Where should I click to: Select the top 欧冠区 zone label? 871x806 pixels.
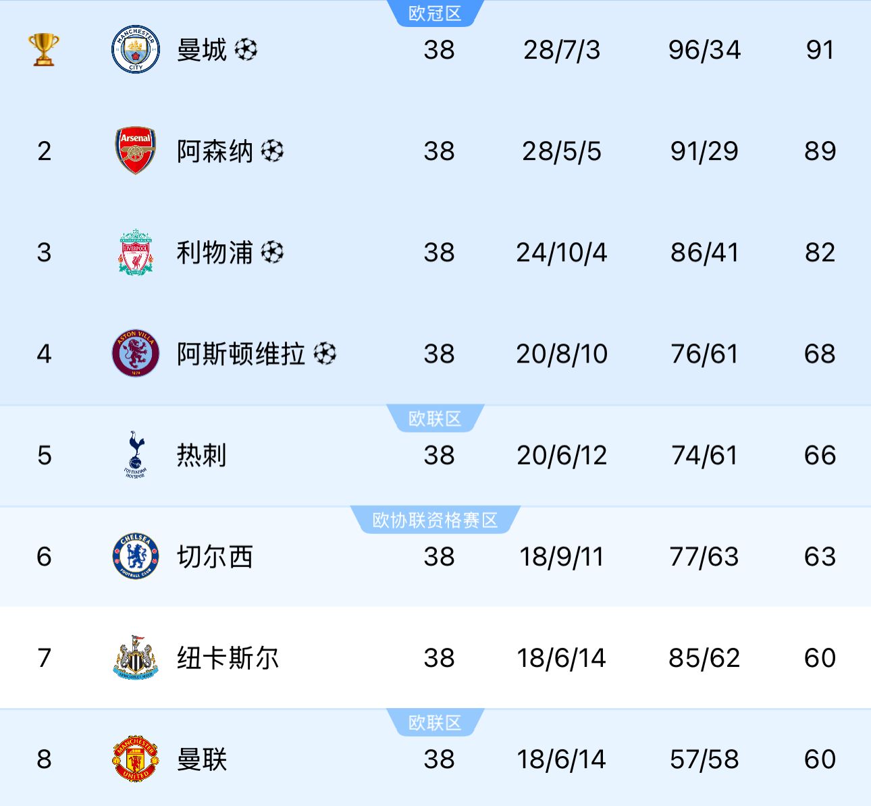(435, 14)
